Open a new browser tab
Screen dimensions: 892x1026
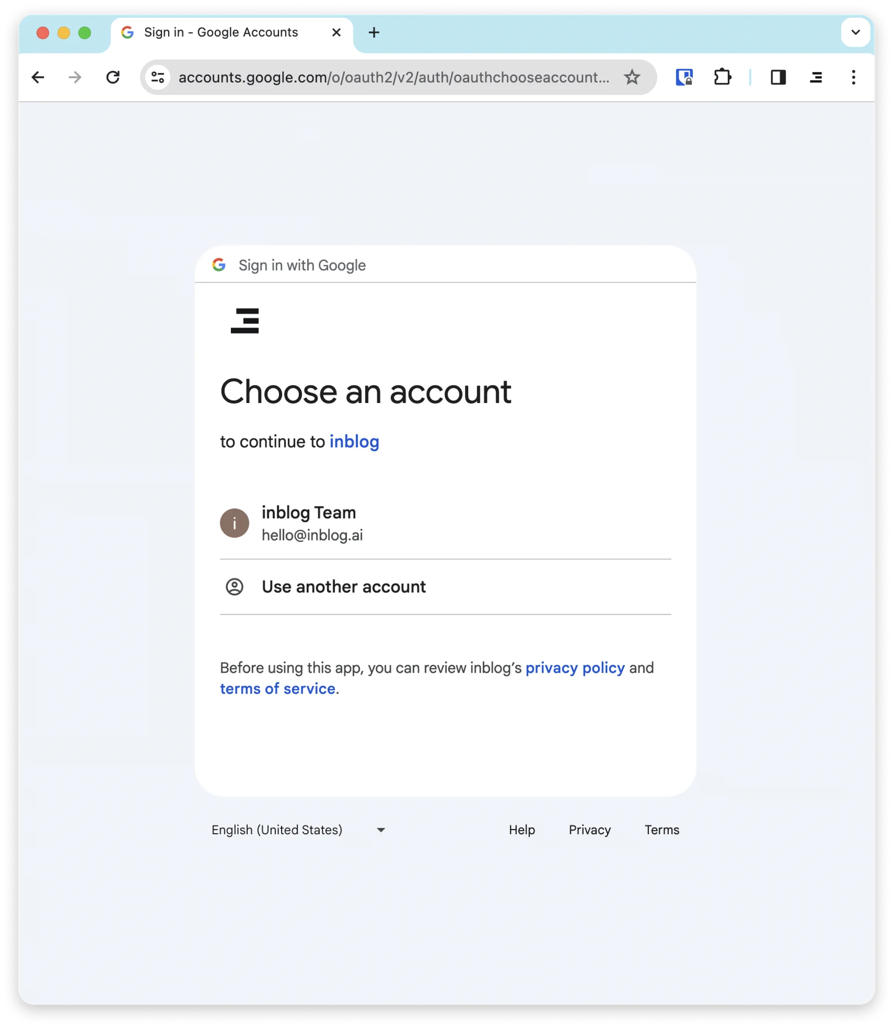[374, 32]
